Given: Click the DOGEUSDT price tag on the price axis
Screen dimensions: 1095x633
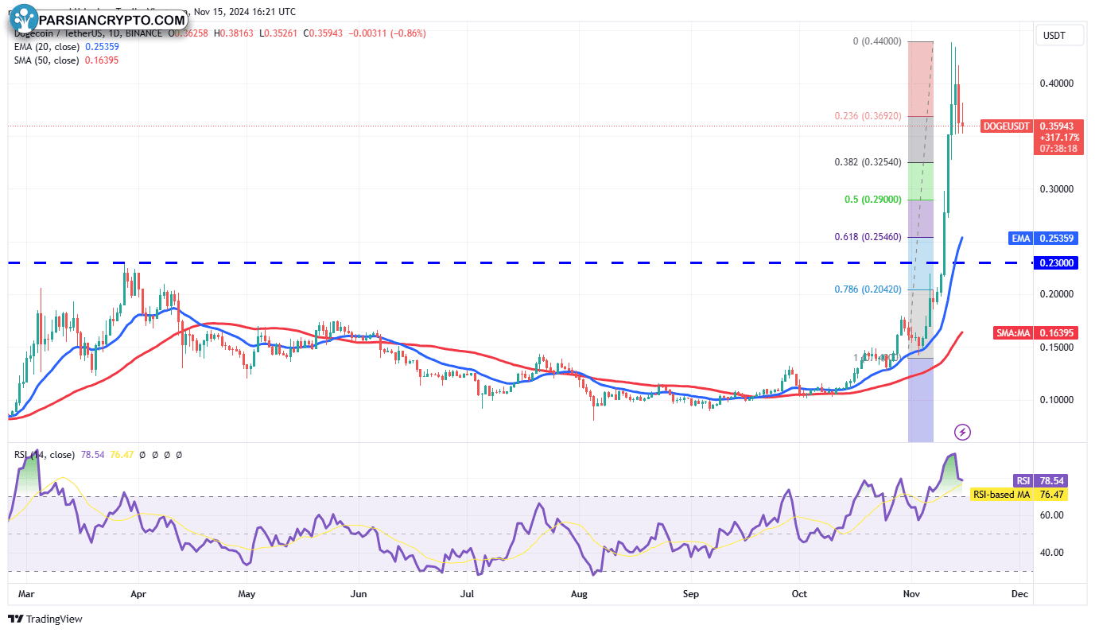Looking at the screenshot, I should 1007,126.
